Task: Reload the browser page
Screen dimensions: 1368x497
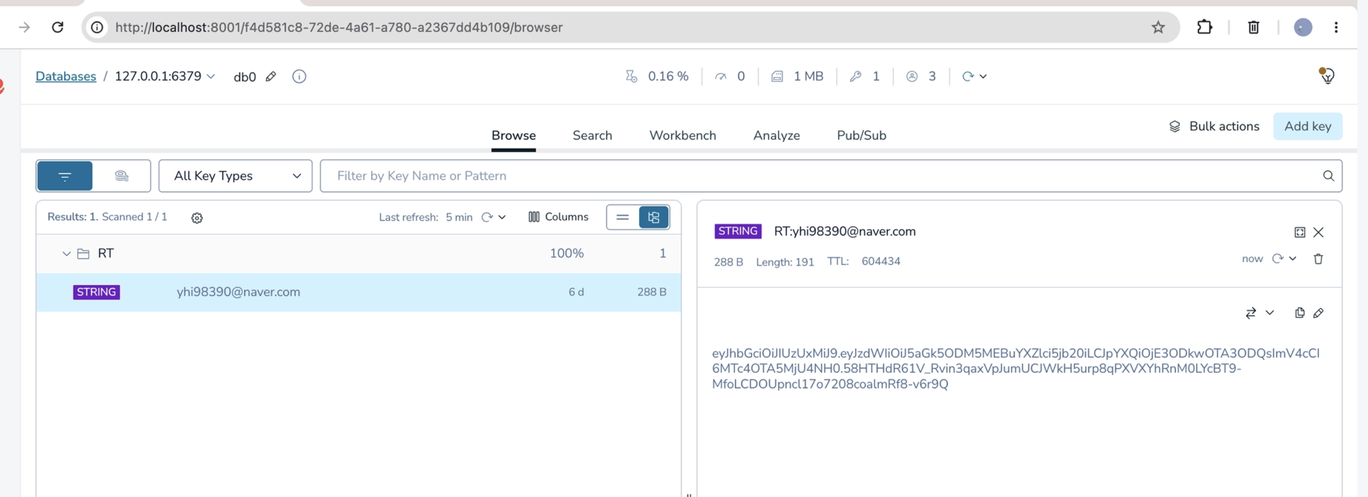Action: [x=57, y=27]
